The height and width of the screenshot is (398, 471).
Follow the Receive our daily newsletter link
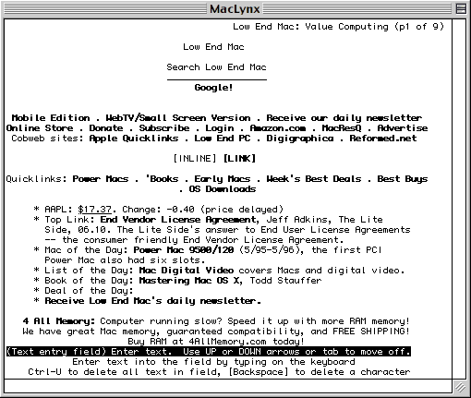point(344,118)
